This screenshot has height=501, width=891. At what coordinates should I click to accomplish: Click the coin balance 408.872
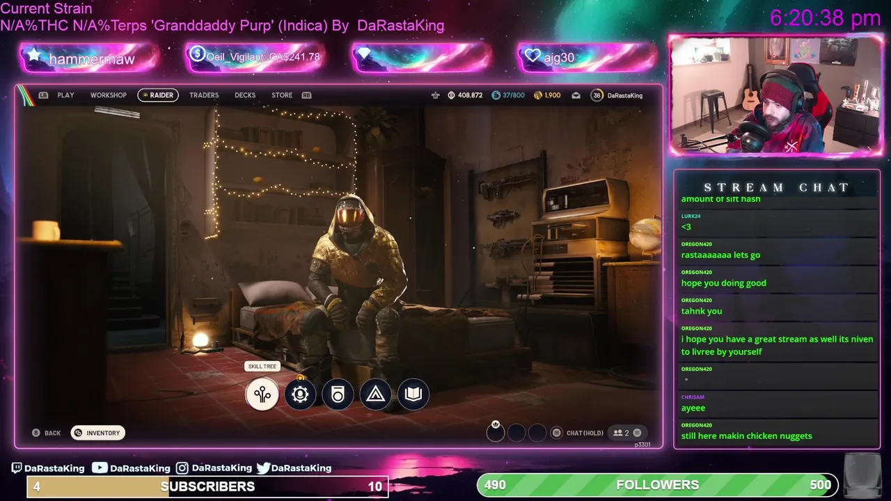click(465, 95)
